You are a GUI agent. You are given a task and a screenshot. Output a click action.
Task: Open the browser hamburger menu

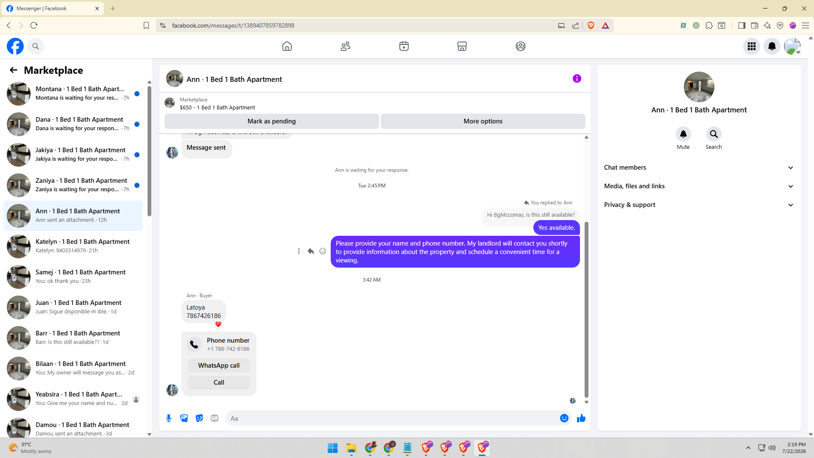point(806,25)
